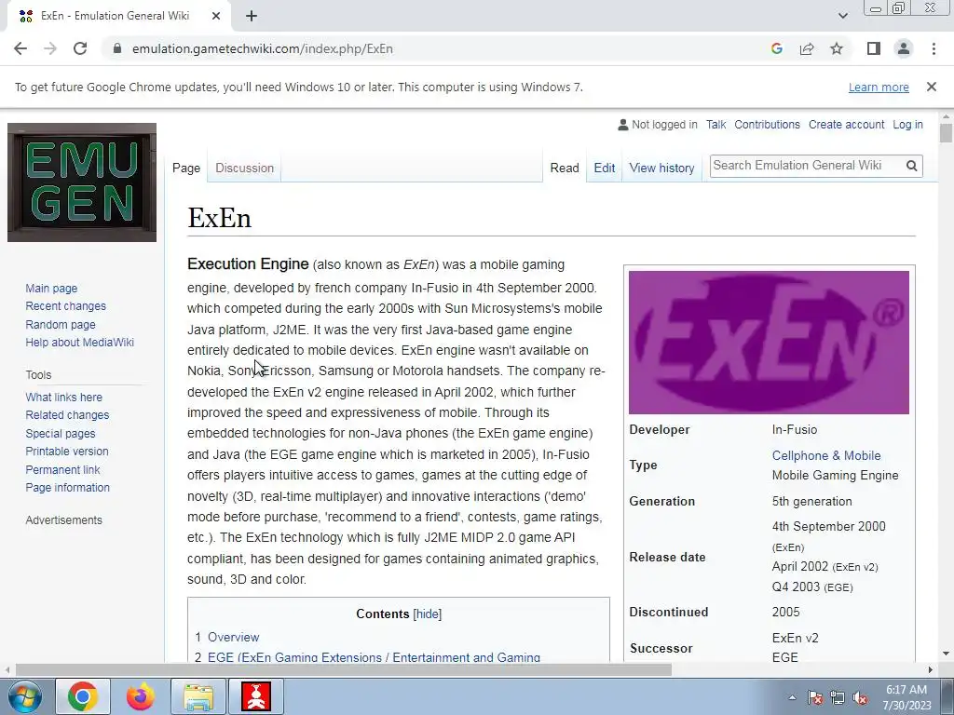Open Recent changes
The height and width of the screenshot is (715, 954).
(x=66, y=305)
